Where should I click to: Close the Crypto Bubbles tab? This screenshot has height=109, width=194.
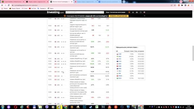tap(23, 2)
